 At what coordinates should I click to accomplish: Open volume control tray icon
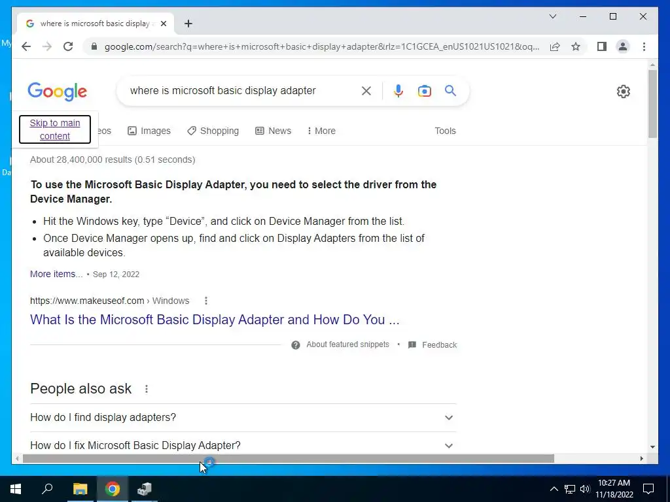click(584, 489)
